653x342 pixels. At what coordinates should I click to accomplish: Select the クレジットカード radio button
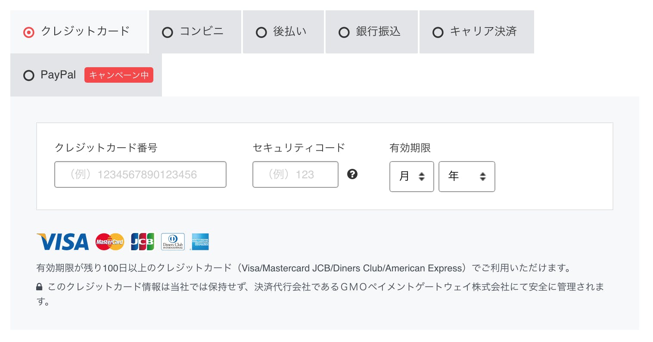[29, 32]
